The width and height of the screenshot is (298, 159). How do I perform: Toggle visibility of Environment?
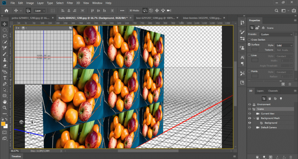[x=250, y=104]
